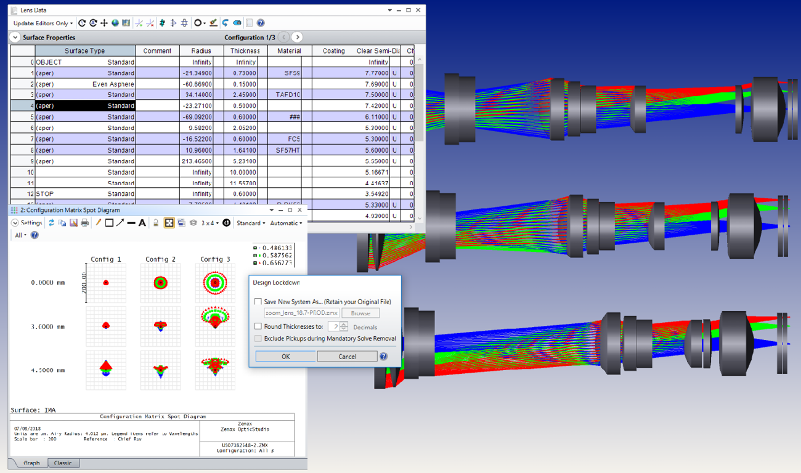This screenshot has height=473, width=801.
Task: Click the second circular update-all icon in Lens Data
Action: [x=93, y=23]
